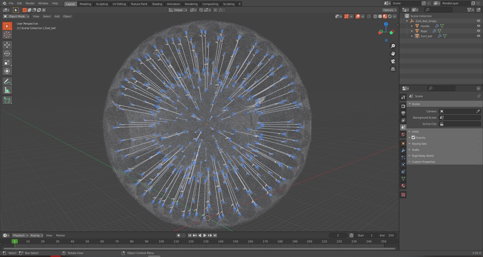Jump to the timeline end frame button
The width and height of the screenshot is (483, 257).
click(x=215, y=235)
